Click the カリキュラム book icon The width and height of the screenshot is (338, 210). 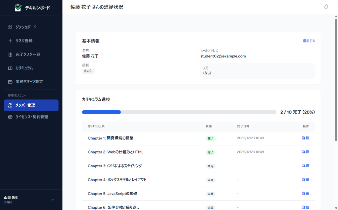10,68
